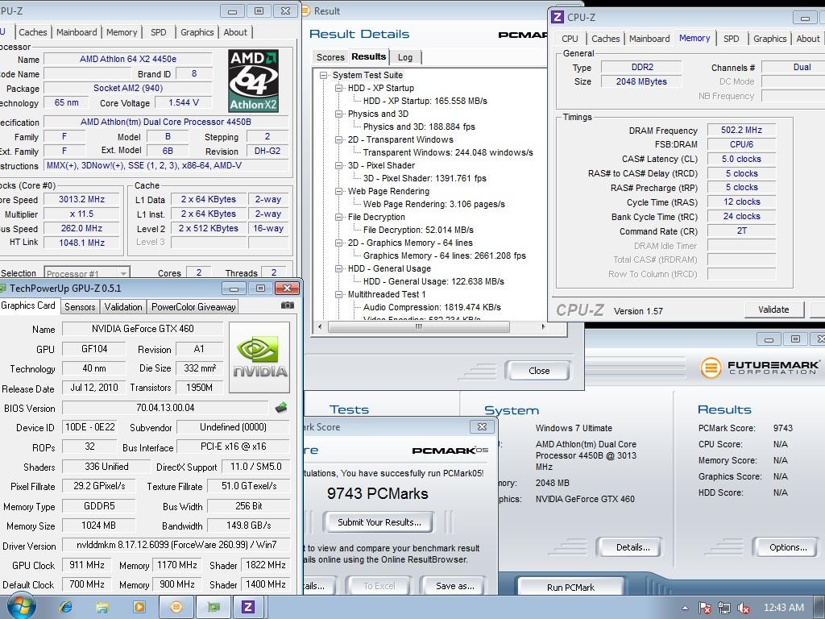This screenshot has width=825, height=619.
Task: Collapse the Multithreaded Test 1 node
Action: [339, 294]
